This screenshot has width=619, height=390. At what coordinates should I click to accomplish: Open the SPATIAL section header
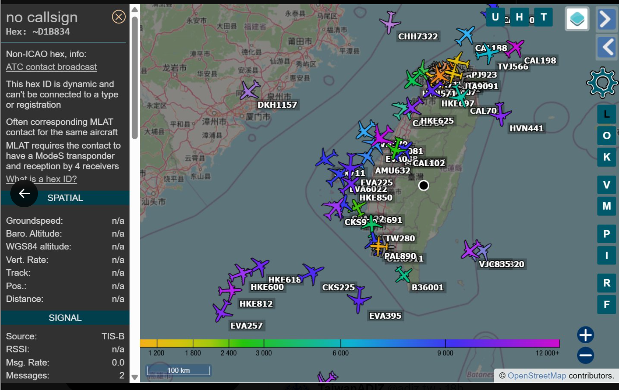pyautogui.click(x=65, y=198)
